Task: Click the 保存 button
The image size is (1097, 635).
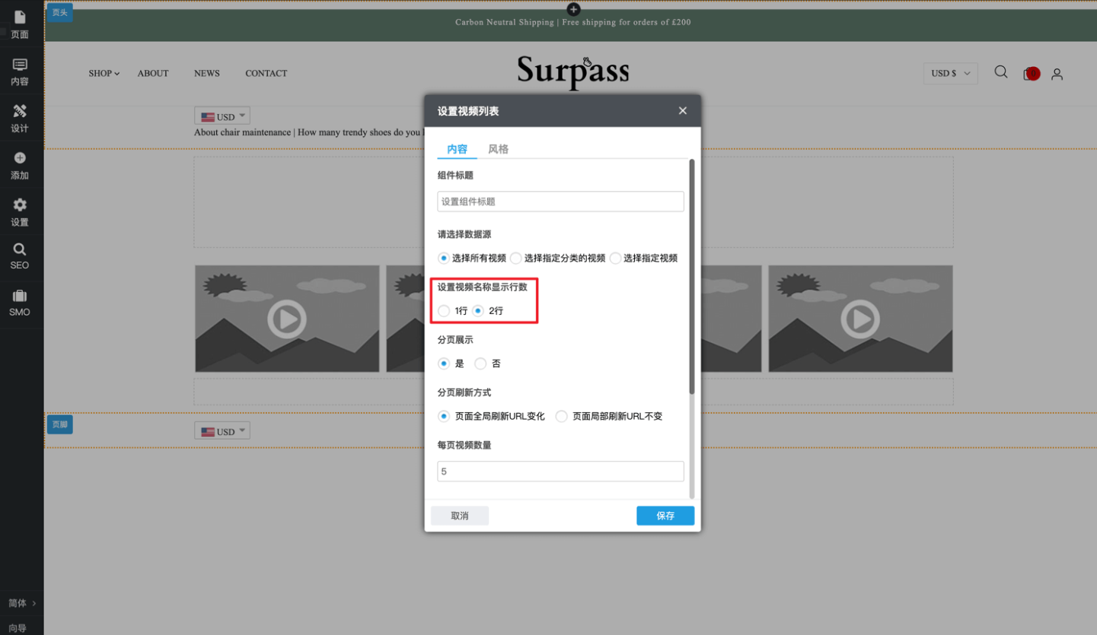Action: 665,516
